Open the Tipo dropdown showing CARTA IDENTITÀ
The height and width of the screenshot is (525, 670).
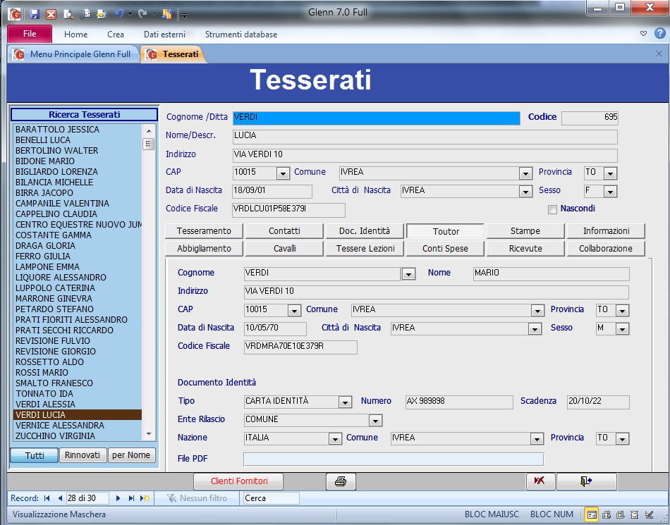[346, 402]
